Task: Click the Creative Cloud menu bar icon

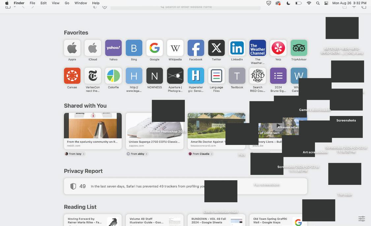Action: [278, 3]
